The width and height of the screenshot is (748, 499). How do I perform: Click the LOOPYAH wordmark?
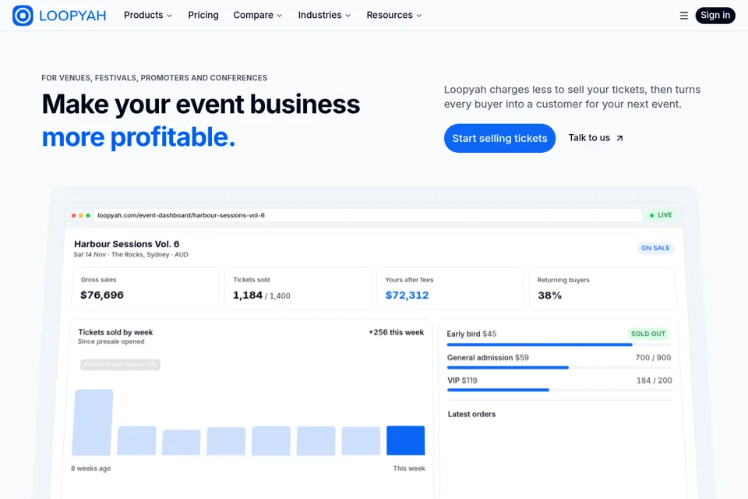coord(72,16)
